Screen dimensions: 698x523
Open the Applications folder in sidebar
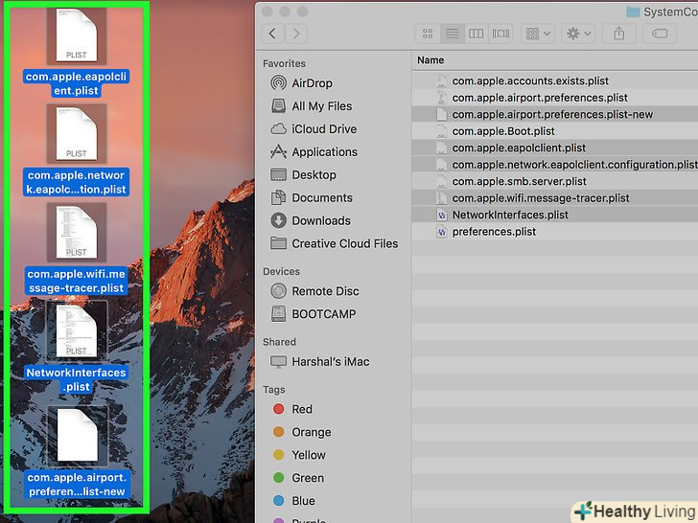pos(324,152)
